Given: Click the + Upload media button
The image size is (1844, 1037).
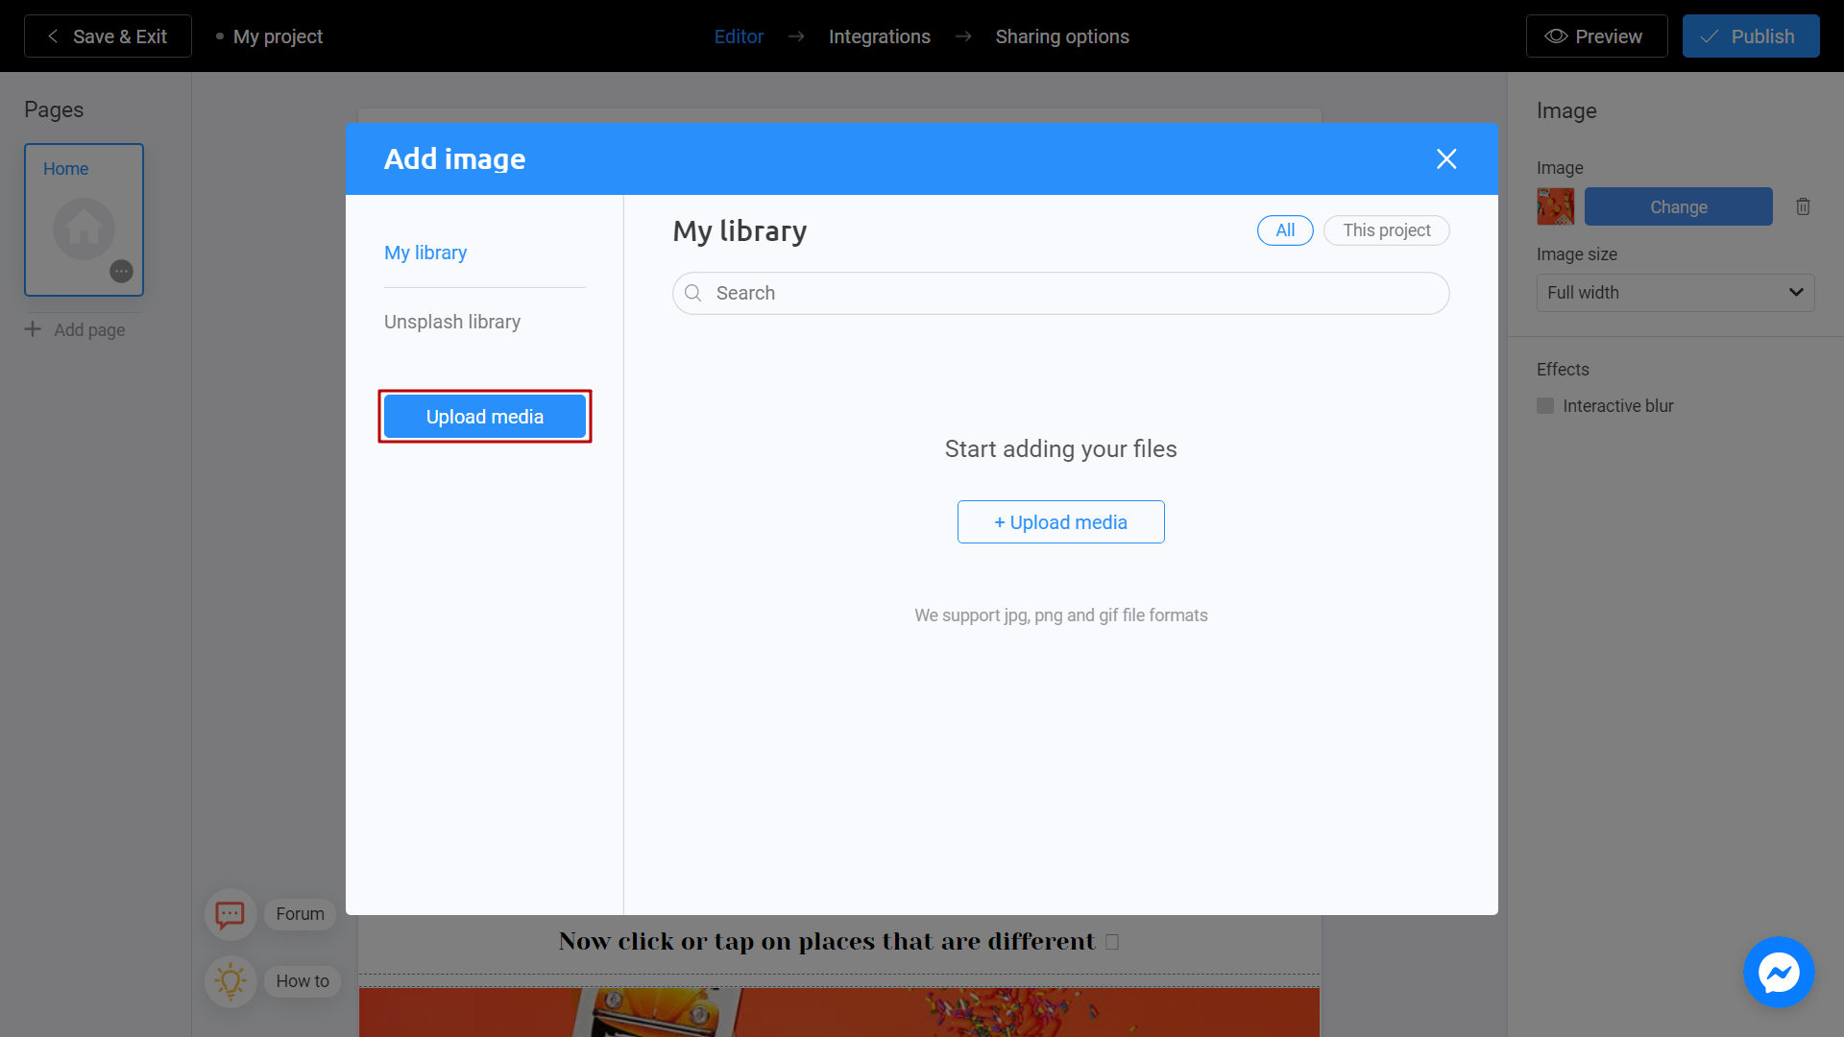Looking at the screenshot, I should [1061, 521].
